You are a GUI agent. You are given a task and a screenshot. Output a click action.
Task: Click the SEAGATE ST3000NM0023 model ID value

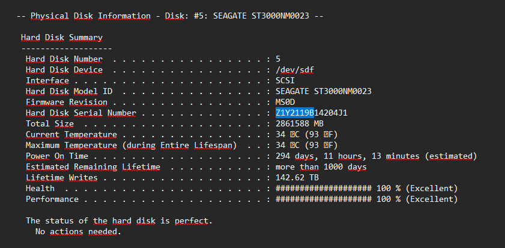[x=323, y=92]
